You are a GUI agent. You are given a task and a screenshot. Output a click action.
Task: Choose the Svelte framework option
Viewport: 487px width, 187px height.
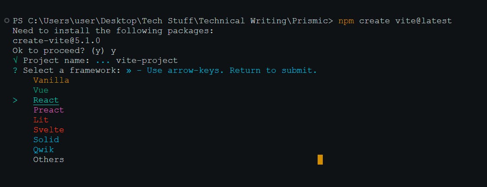[x=48, y=130]
